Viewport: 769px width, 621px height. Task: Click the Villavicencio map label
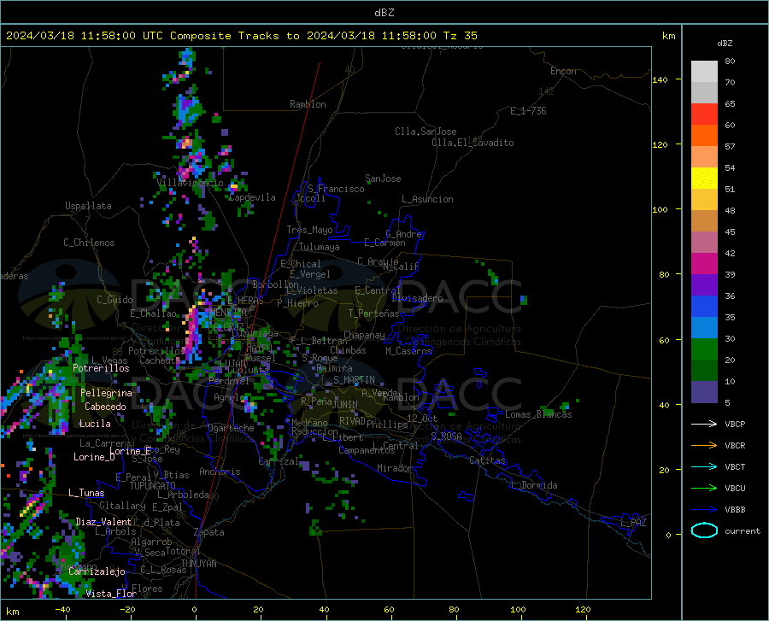click(190, 183)
